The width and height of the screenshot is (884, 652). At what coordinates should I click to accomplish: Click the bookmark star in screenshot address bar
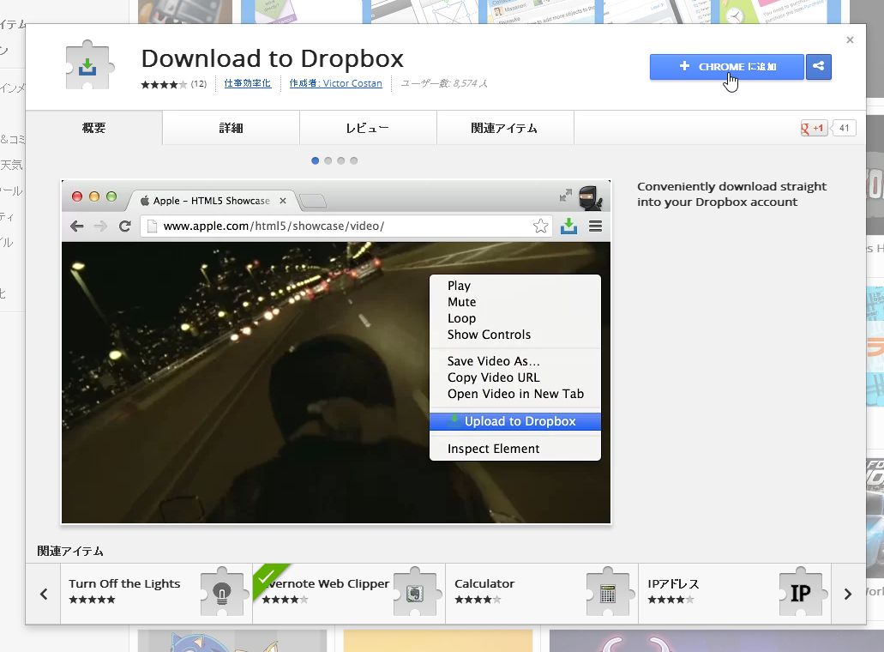[541, 226]
